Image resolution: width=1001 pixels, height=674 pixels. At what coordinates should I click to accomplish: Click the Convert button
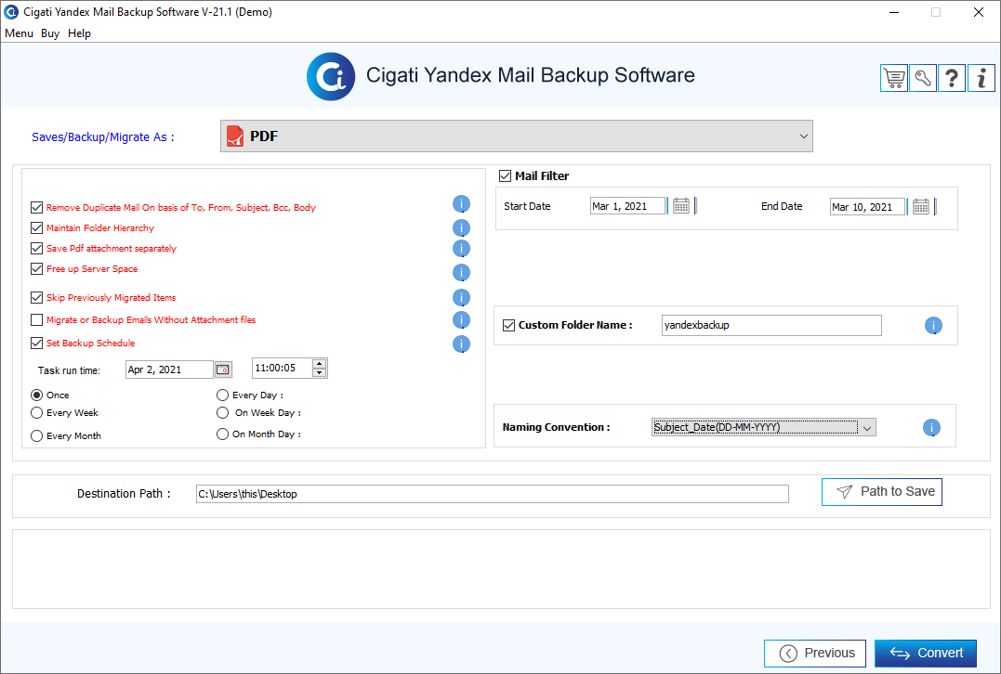926,653
